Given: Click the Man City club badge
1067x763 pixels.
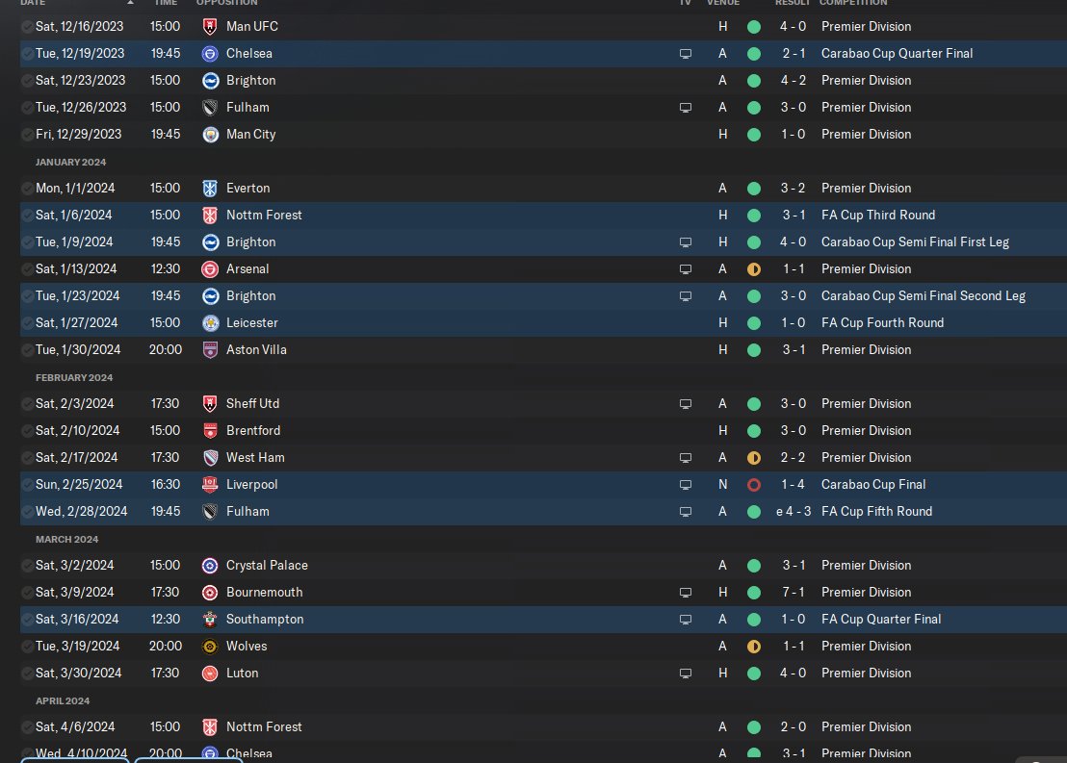Looking at the screenshot, I should pos(210,135).
